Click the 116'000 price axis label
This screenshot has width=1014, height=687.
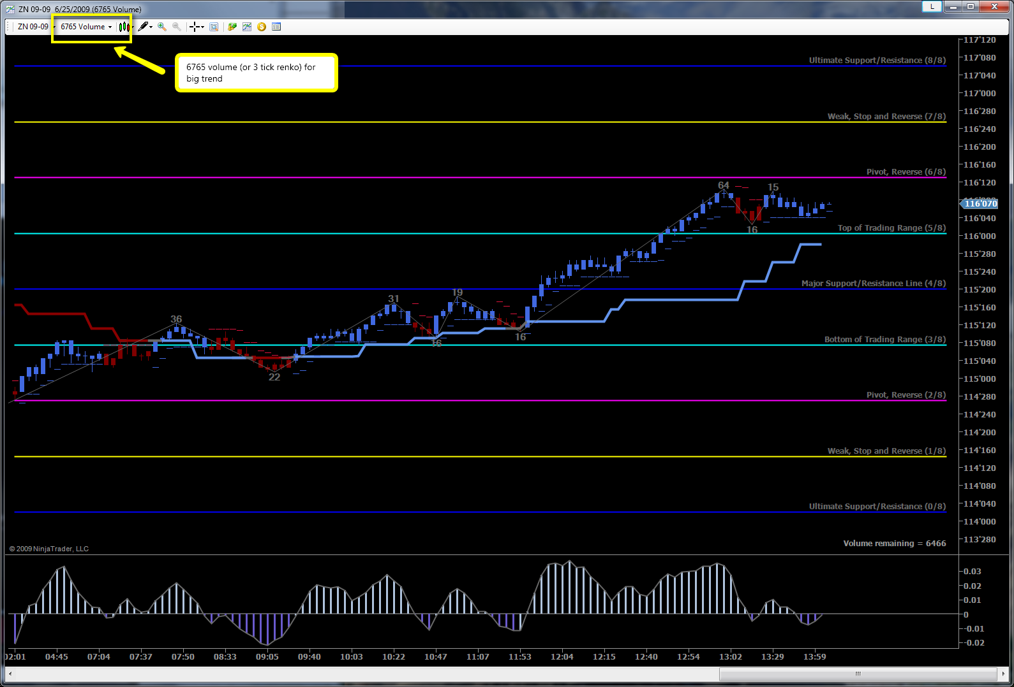pyautogui.click(x=980, y=236)
